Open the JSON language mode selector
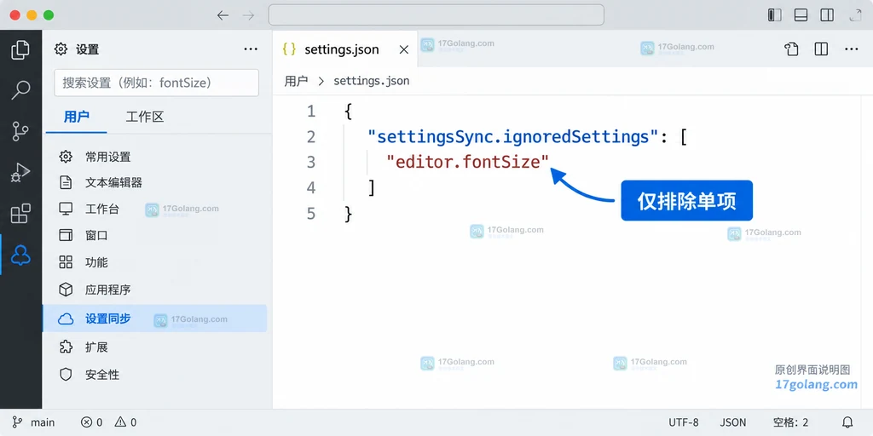 coord(732,422)
